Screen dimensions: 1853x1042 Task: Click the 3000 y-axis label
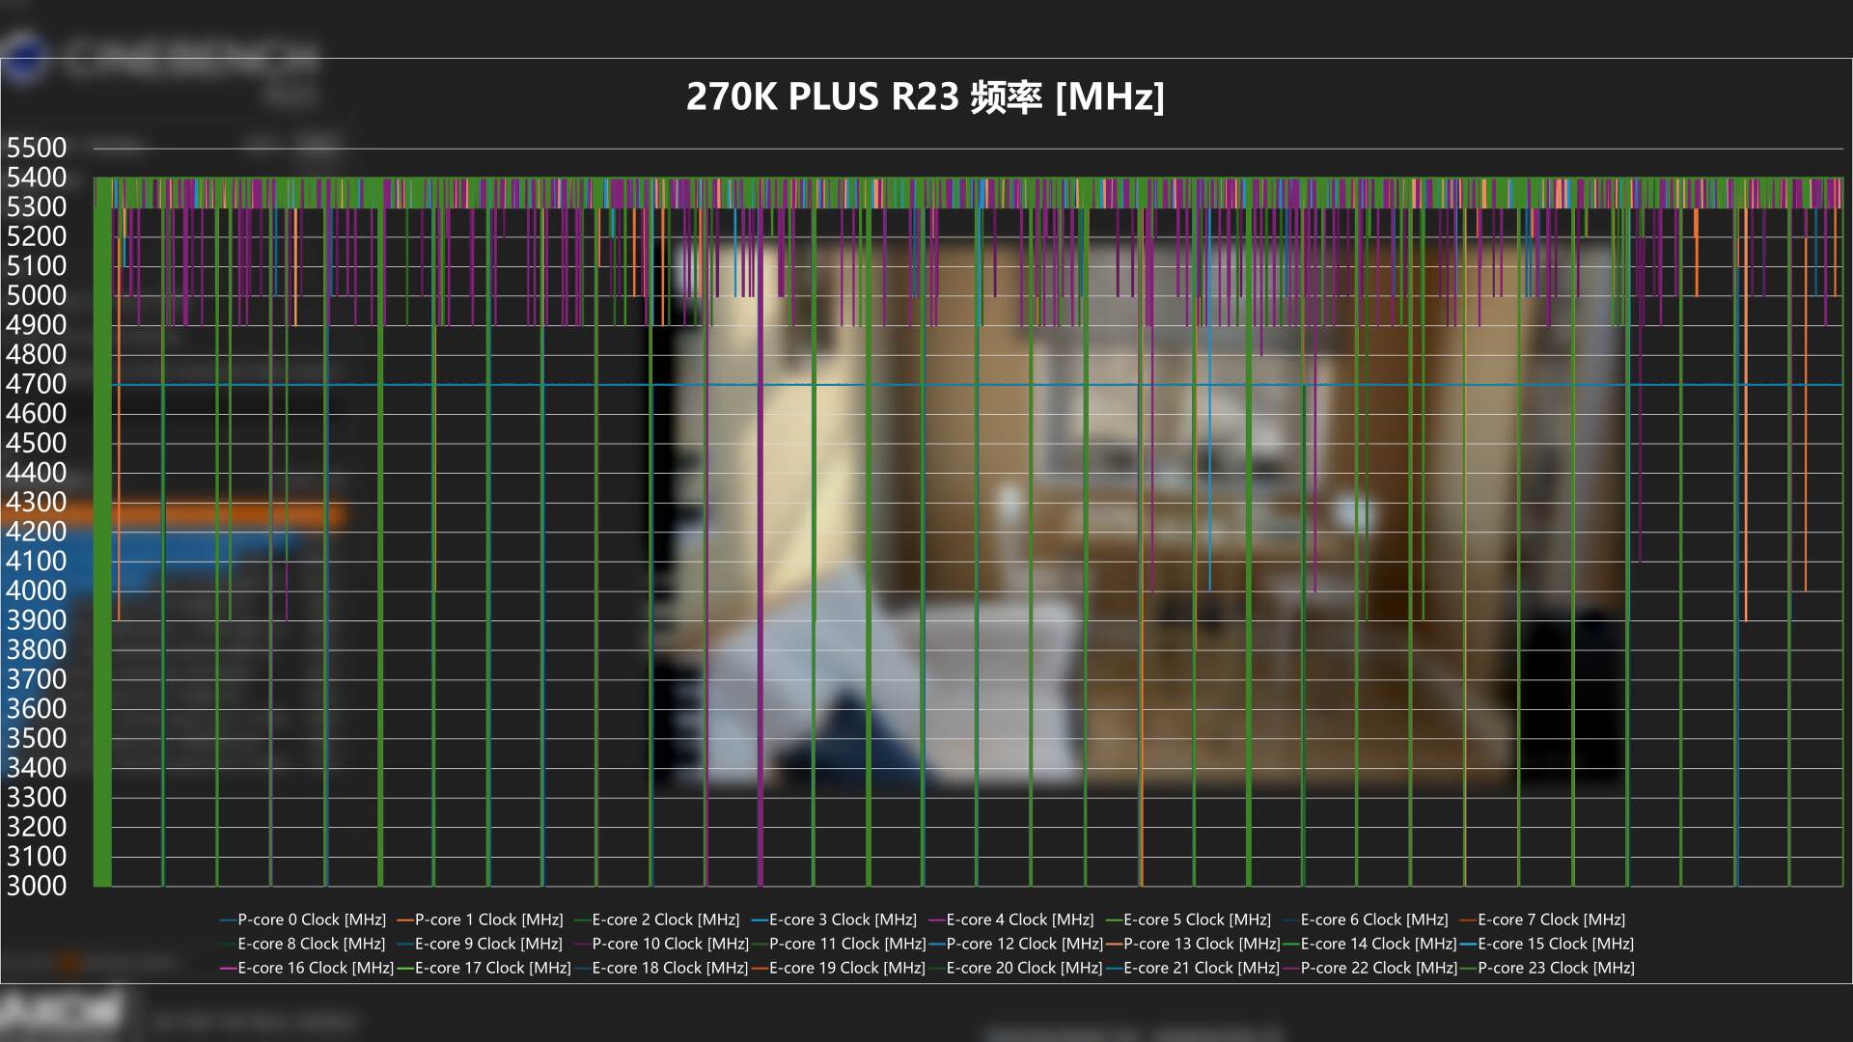tap(37, 886)
